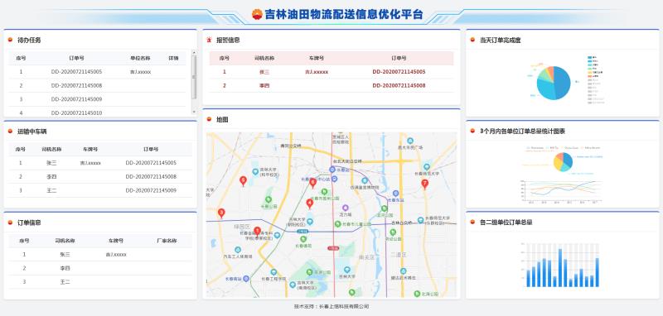Click driver 张三 in 报警信息 table
This screenshot has width=663, height=316.
pos(264,72)
